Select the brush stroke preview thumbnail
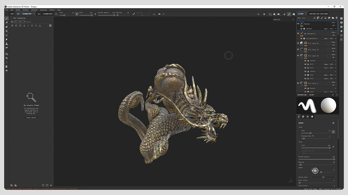Viewport: 348px width, 195px height. click(x=307, y=106)
